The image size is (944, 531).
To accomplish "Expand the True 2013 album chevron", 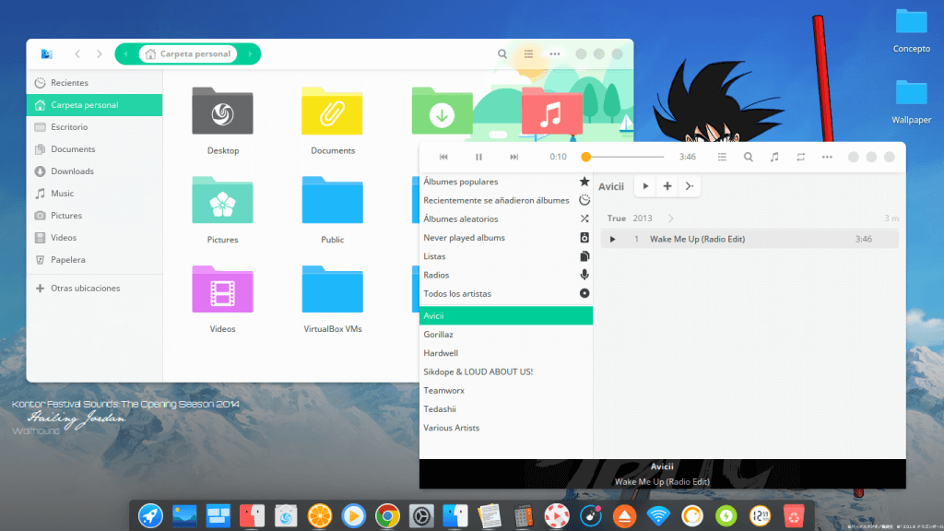I will 670,218.
